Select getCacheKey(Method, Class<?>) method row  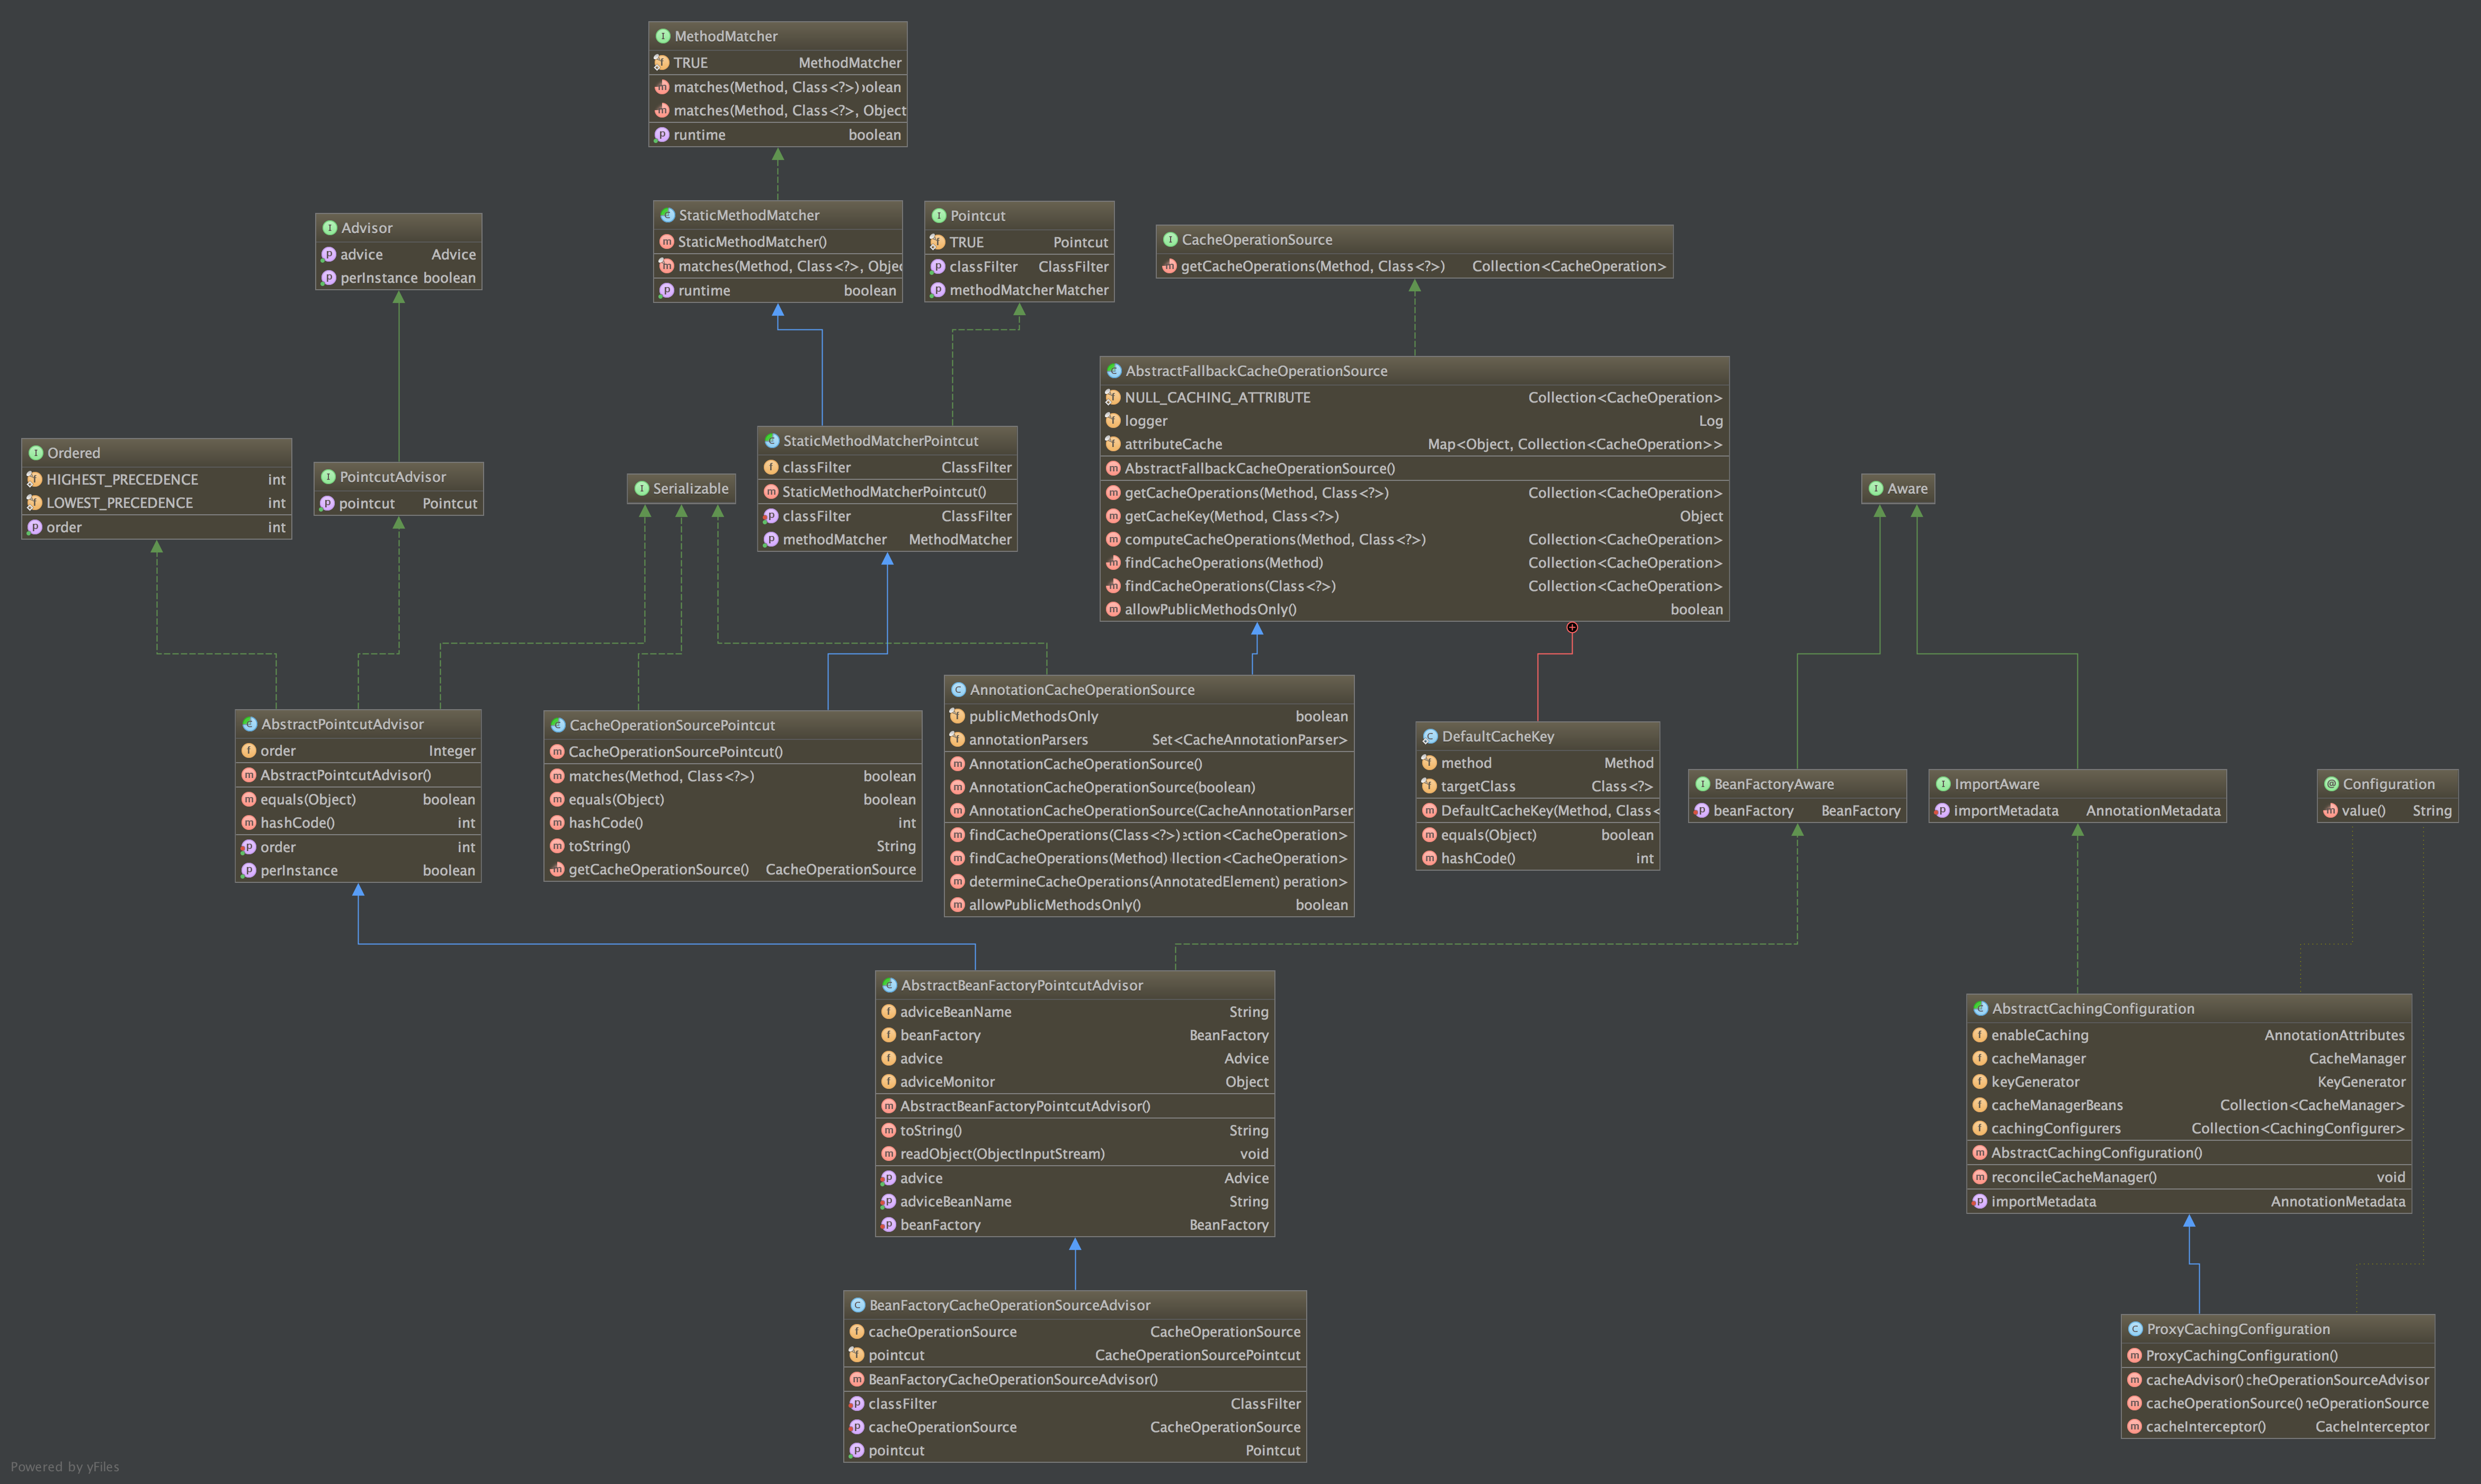pyautogui.click(x=1413, y=516)
